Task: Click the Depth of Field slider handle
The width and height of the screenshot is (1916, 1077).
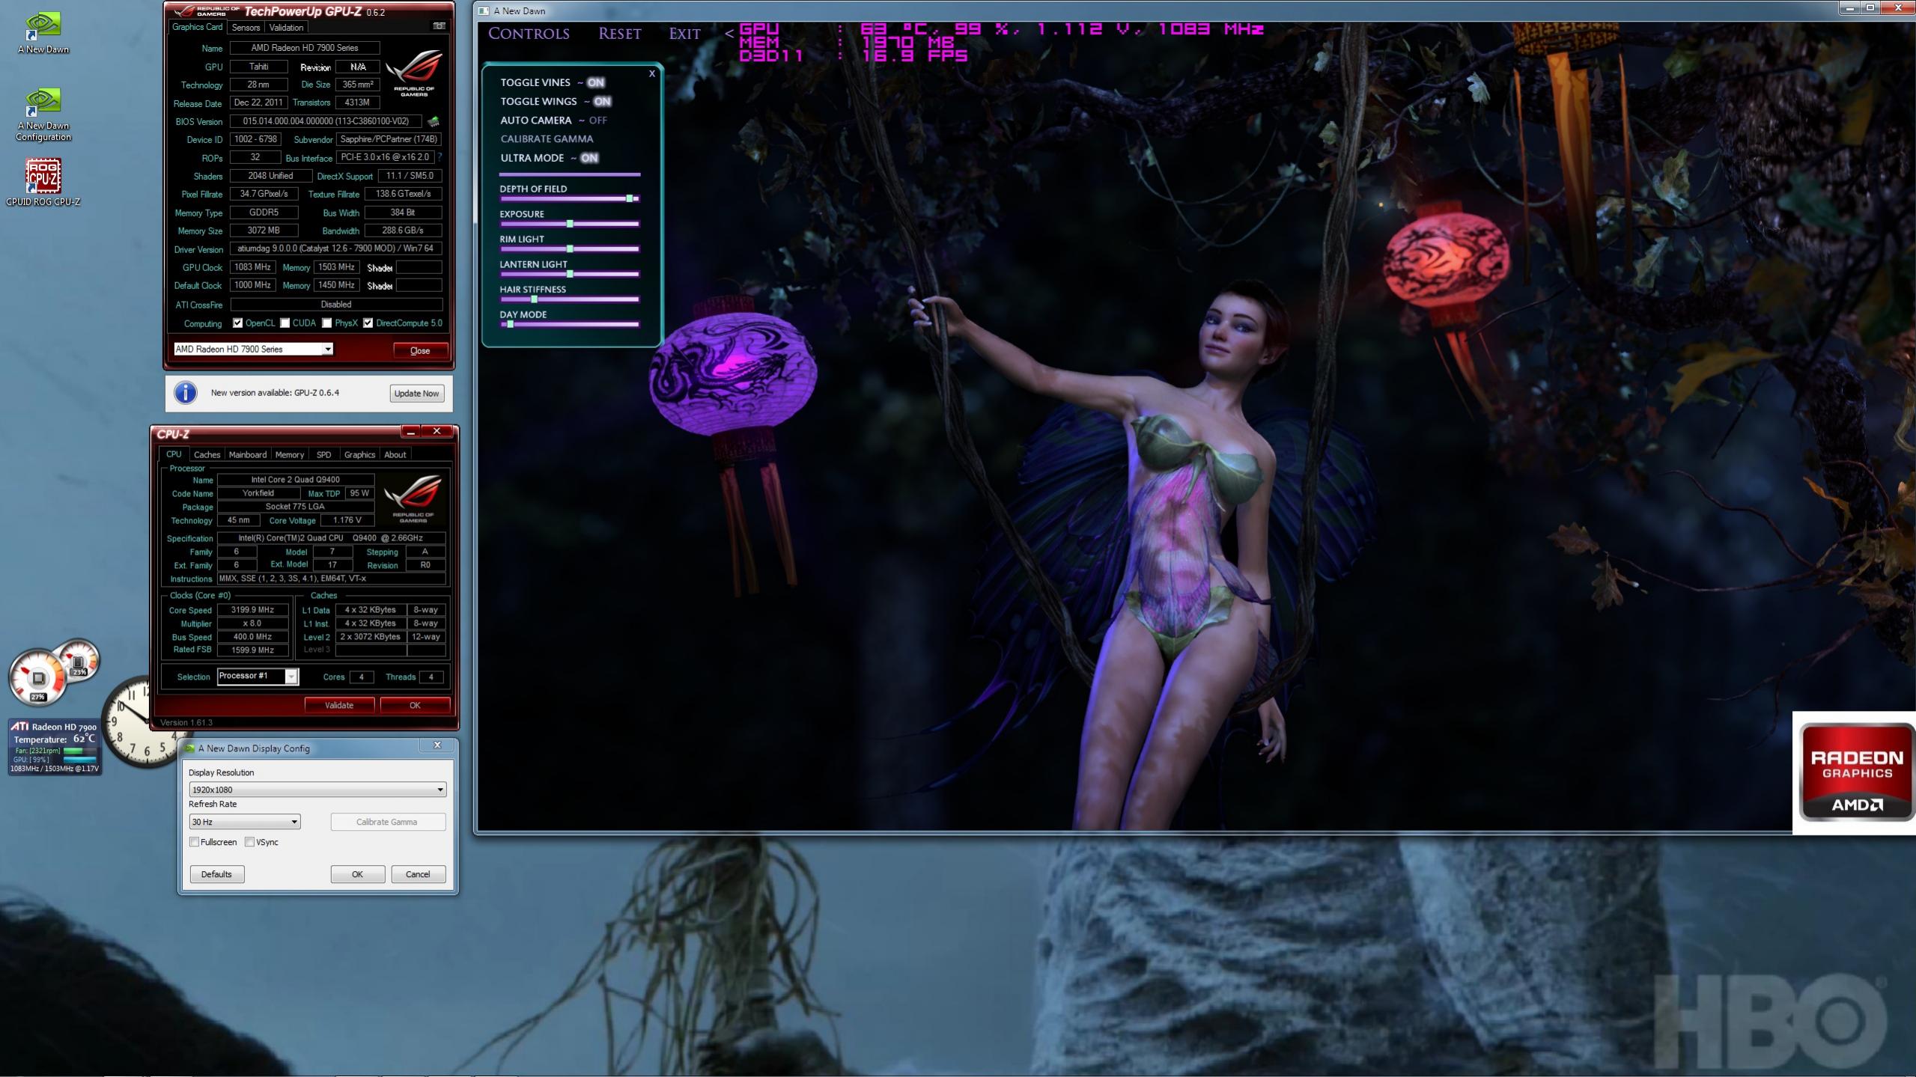Action: 630,198
